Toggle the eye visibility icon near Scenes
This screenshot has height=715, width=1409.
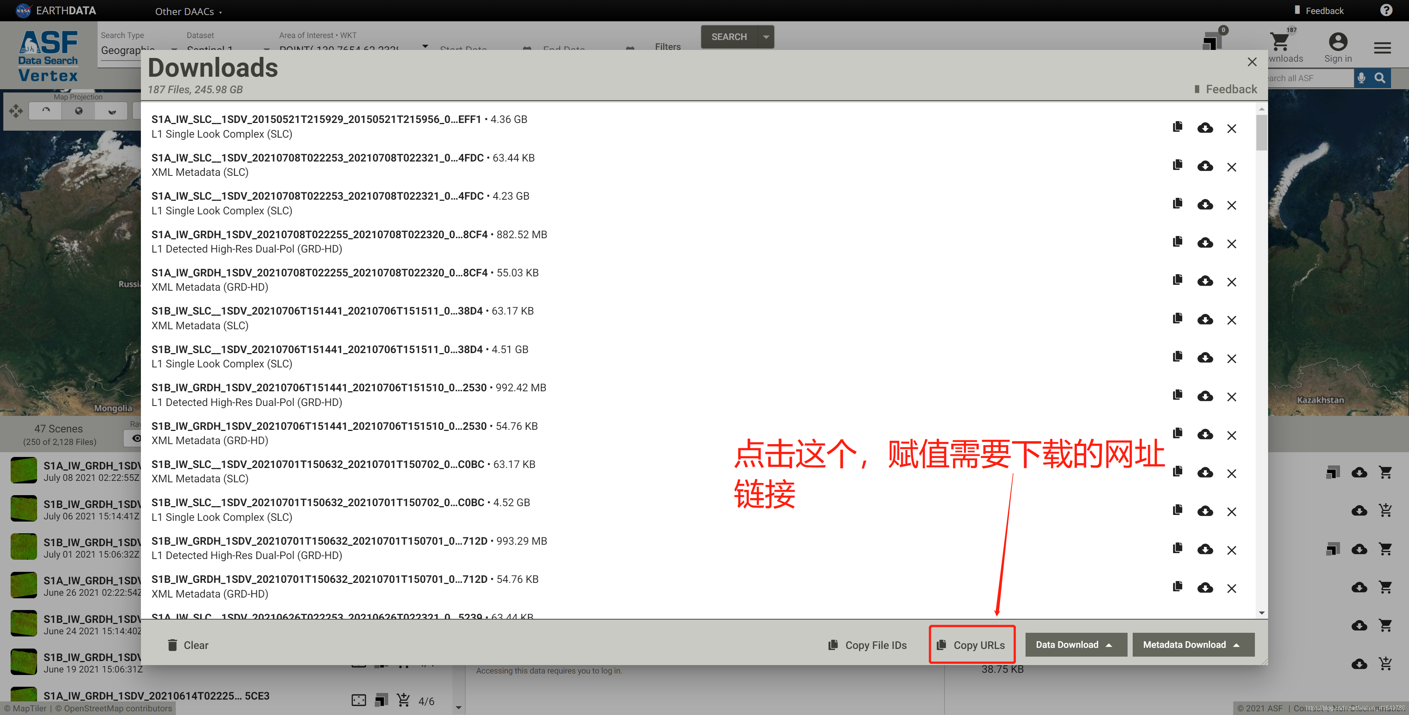(x=136, y=438)
